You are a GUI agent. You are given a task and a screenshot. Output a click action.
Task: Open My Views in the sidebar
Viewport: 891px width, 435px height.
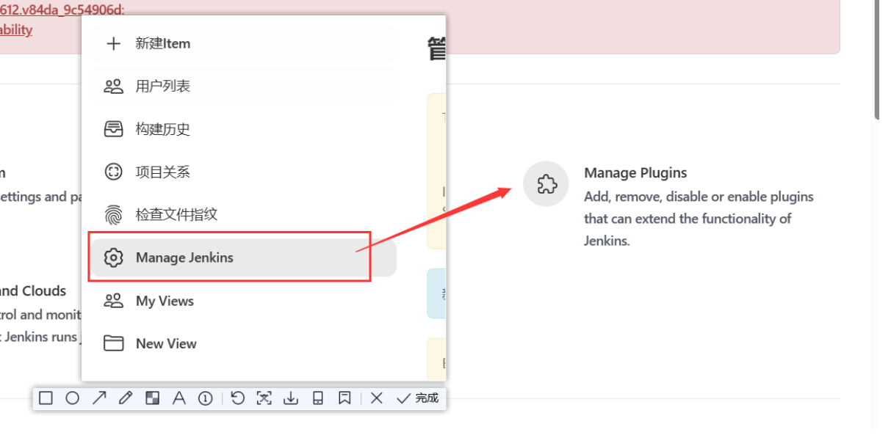pyautogui.click(x=244, y=301)
